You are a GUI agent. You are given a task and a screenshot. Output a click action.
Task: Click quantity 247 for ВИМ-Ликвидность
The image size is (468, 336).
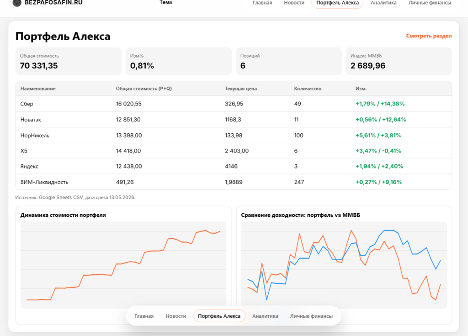(x=299, y=182)
